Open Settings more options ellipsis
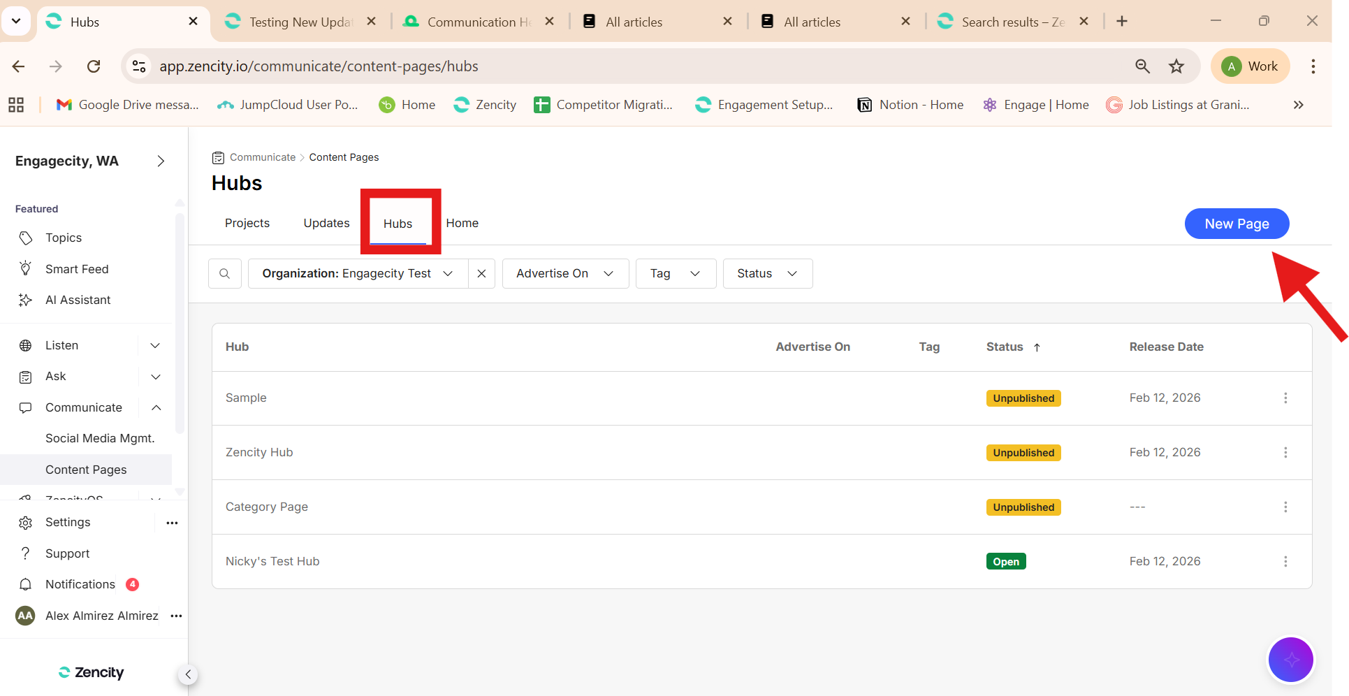 tap(172, 523)
